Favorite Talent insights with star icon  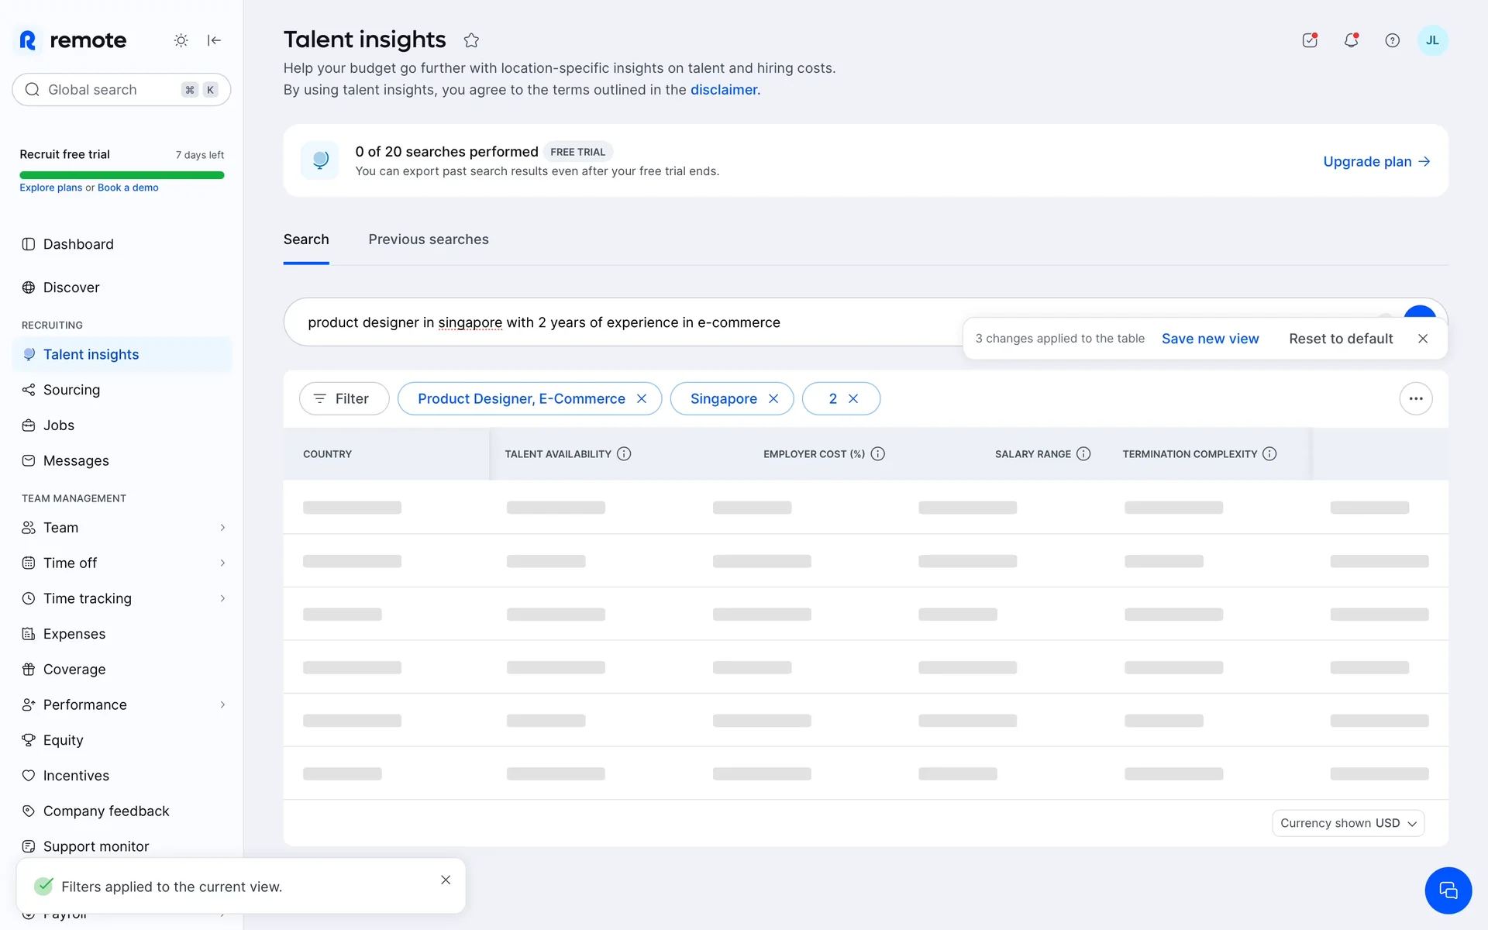click(471, 40)
